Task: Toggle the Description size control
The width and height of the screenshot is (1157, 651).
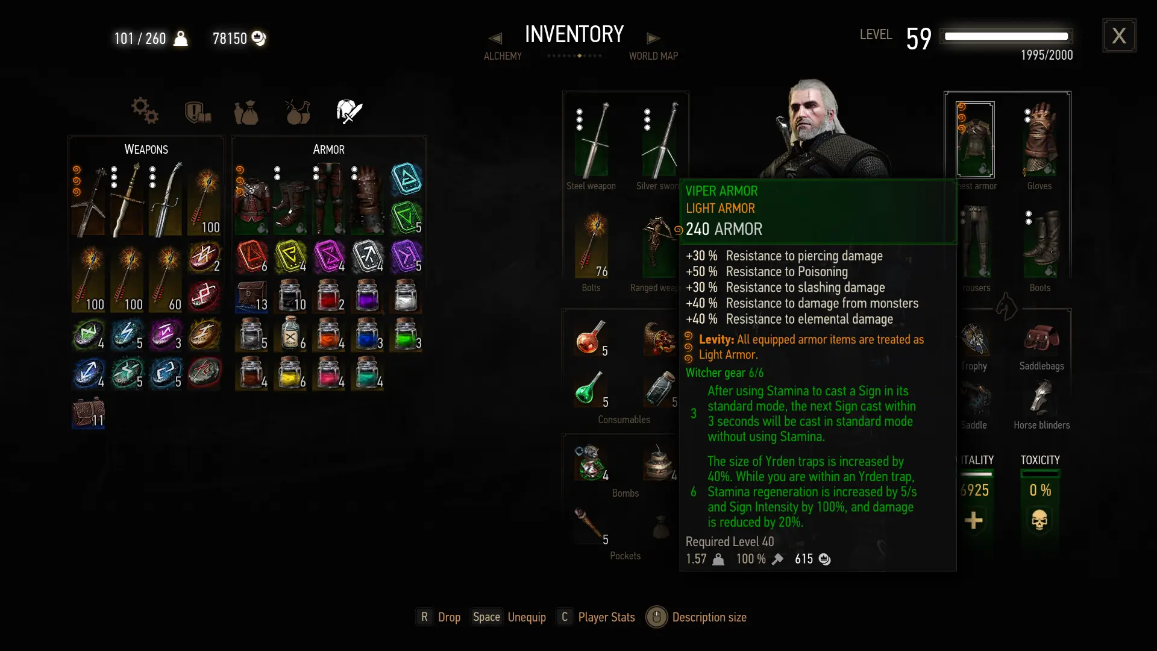Action: (x=696, y=617)
